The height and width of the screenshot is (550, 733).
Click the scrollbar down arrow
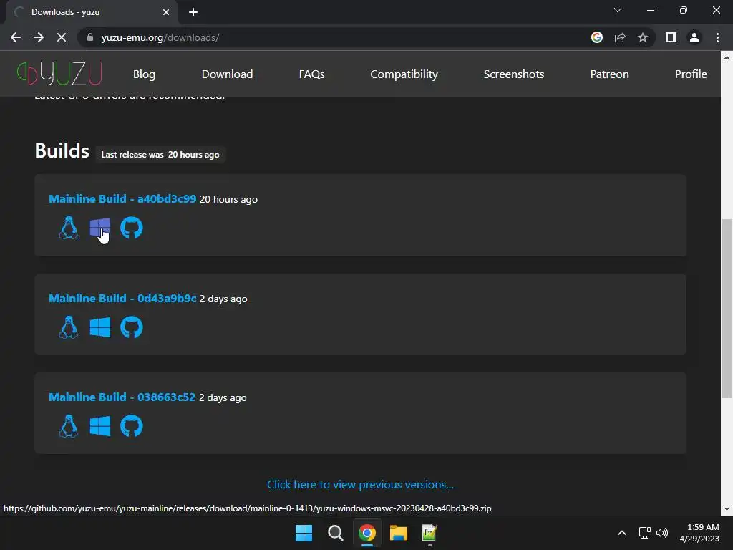(x=727, y=509)
